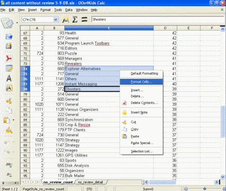226x191 pixels.
Task: Open the Name Box dropdown
Action: [x=56, y=20]
